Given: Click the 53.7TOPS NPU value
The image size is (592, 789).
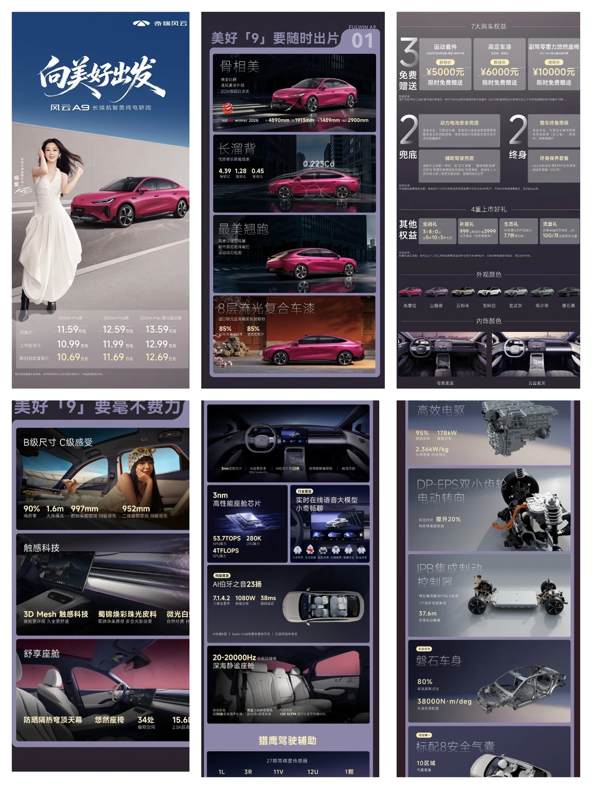Looking at the screenshot, I should [x=226, y=538].
